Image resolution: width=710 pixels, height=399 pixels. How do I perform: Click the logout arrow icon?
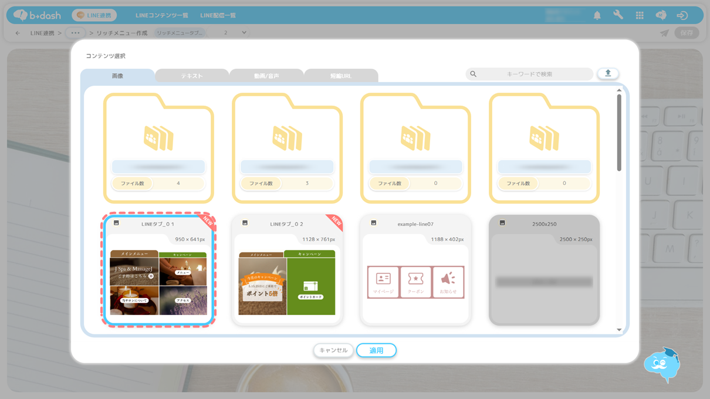pos(682,15)
